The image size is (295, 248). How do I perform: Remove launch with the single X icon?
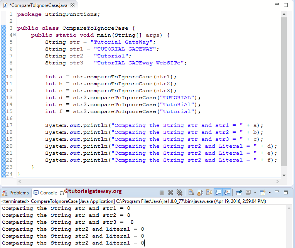click(171, 192)
